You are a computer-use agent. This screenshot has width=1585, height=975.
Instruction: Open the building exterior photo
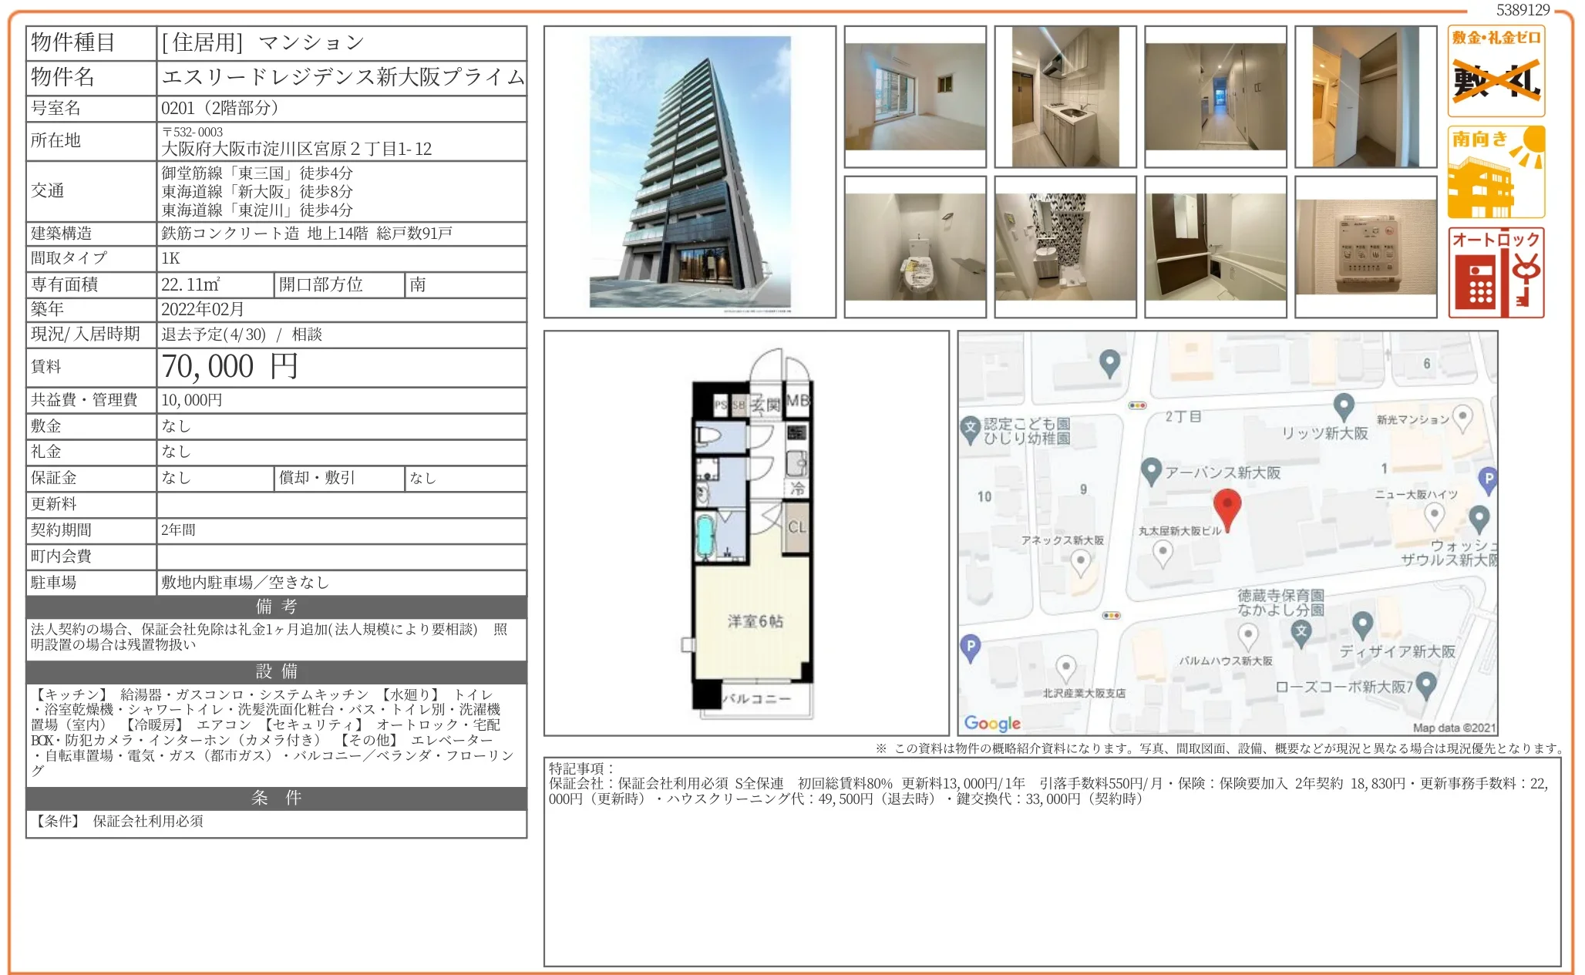point(690,172)
